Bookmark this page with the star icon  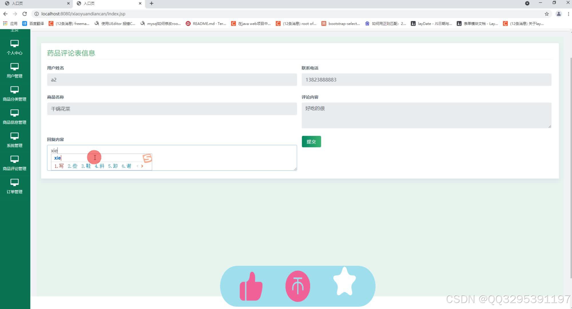(547, 14)
